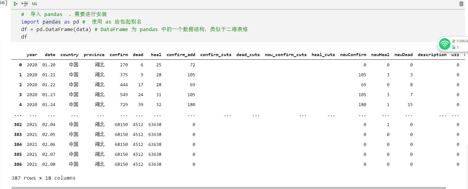
Task: Run the current notebook cell
Action: (x=15, y=4)
